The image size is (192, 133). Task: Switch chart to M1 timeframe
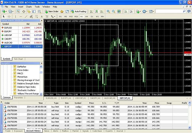coord(61,16)
